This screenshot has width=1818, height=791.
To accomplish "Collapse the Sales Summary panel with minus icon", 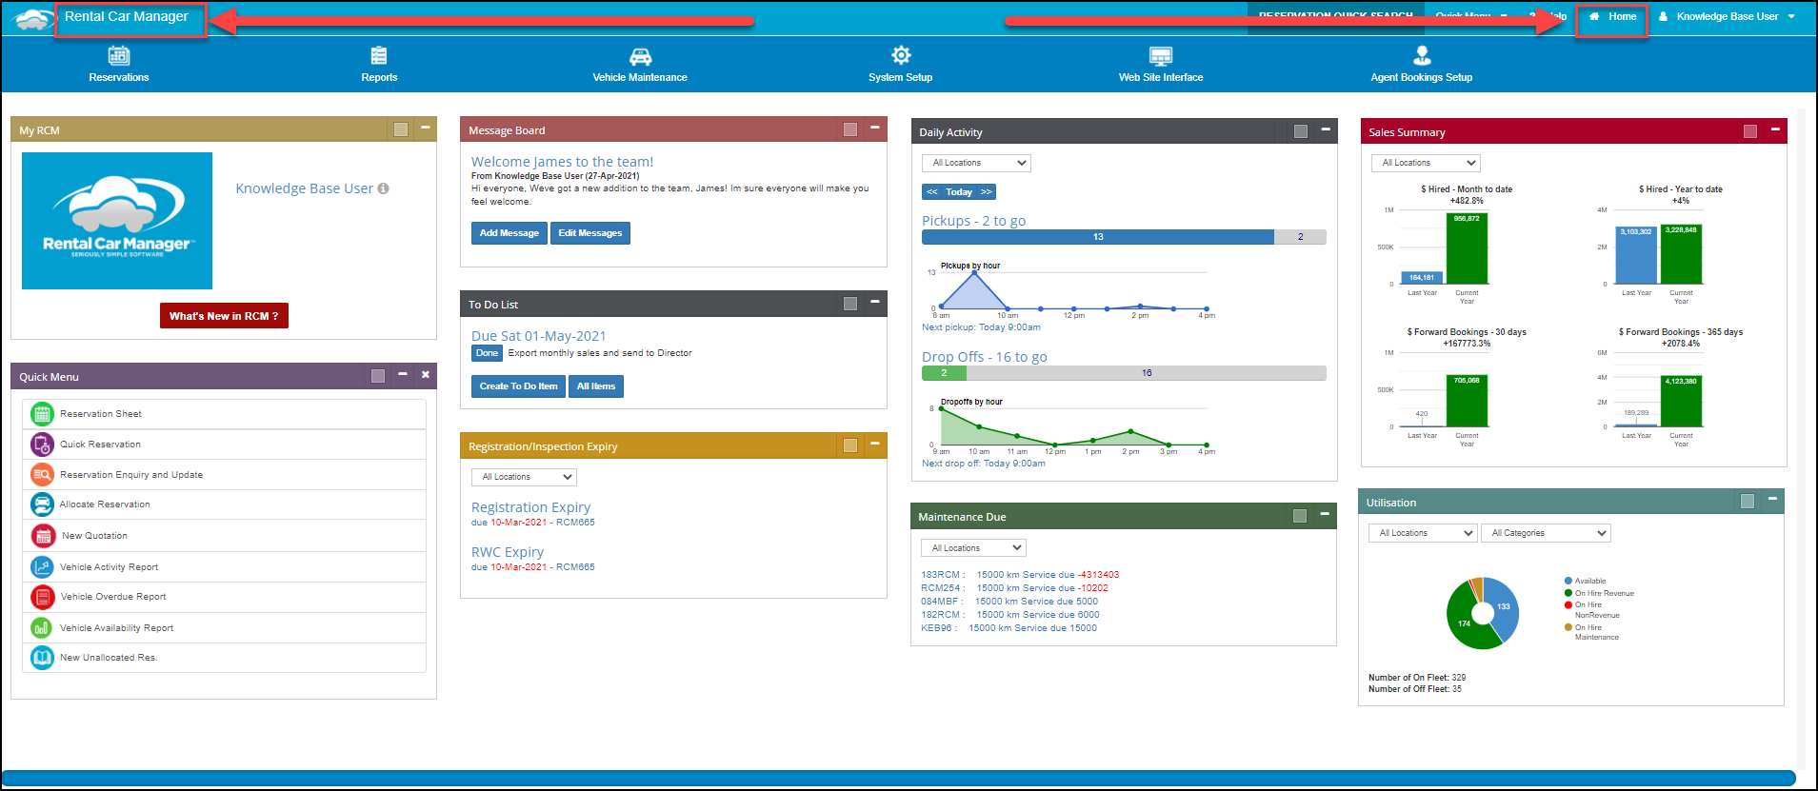I will click(x=1775, y=129).
